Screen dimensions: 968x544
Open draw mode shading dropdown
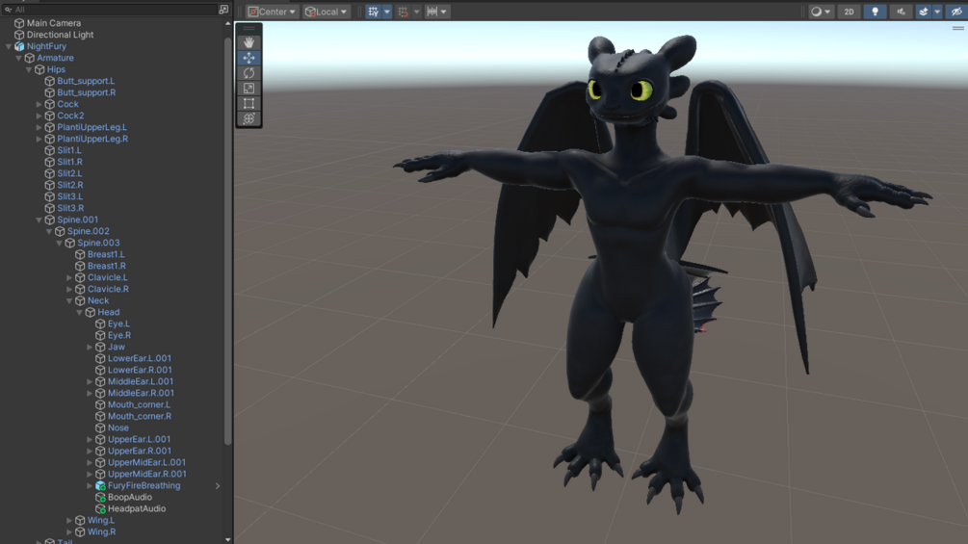tap(821, 12)
